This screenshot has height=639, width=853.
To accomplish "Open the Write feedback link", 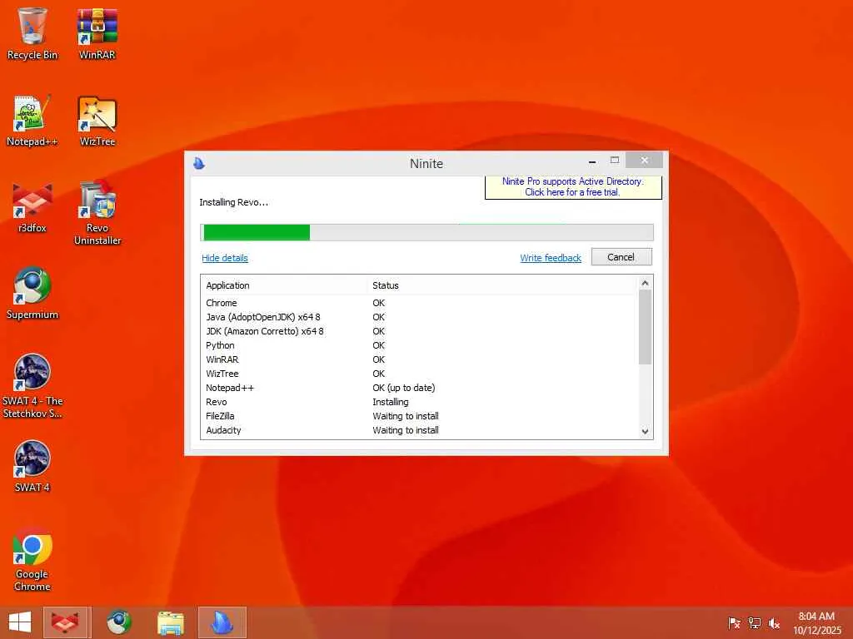I will 551,258.
